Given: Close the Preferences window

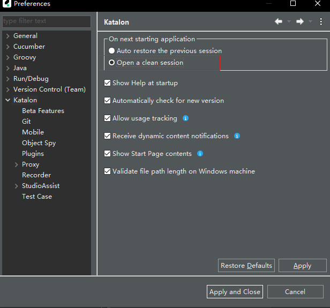Looking at the screenshot, I should click(x=318, y=3).
